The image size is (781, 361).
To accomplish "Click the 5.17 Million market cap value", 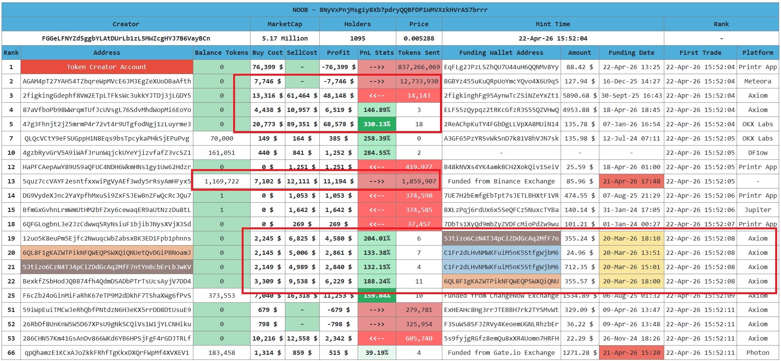I will tap(285, 38).
